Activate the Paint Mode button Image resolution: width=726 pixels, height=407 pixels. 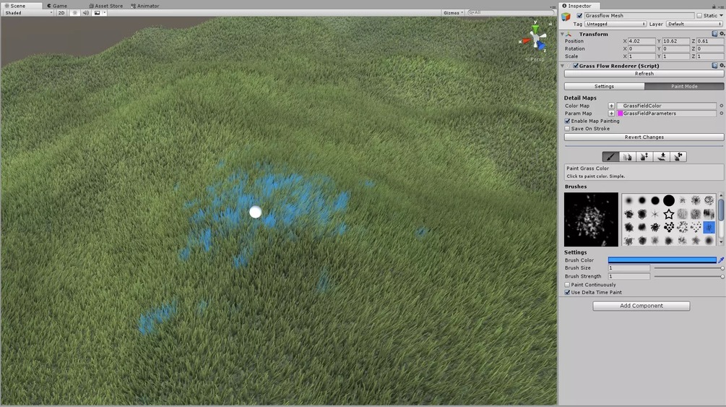684,86
